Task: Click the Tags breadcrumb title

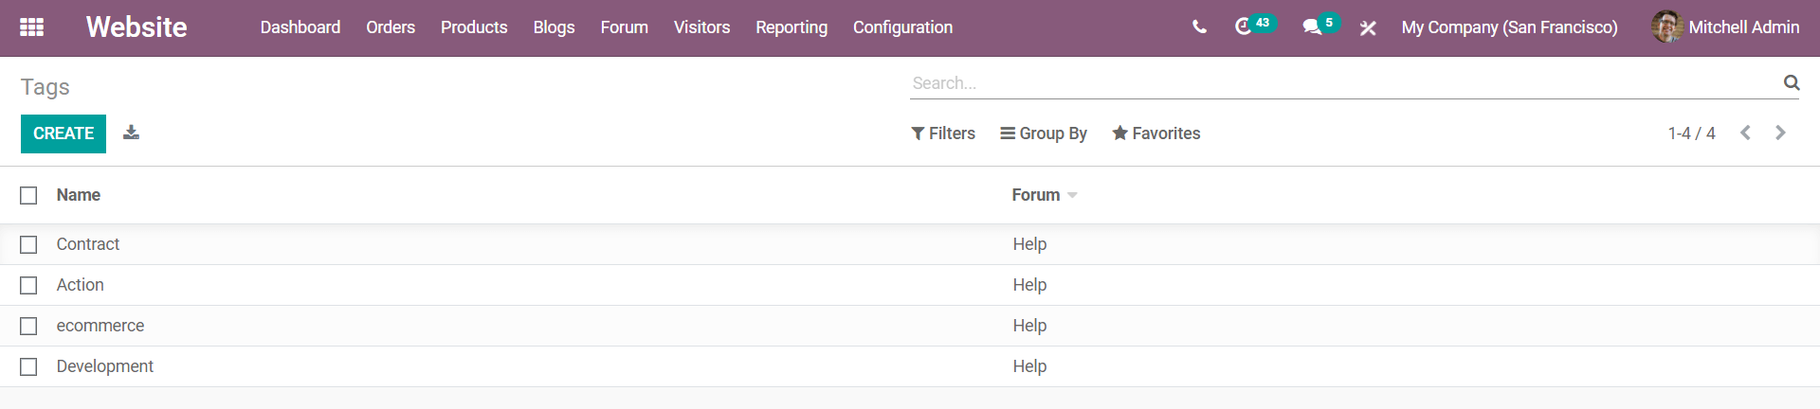Action: point(45,87)
